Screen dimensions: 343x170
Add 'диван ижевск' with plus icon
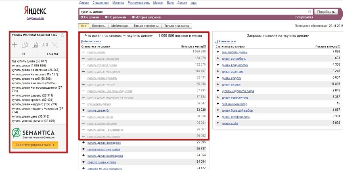218,84
